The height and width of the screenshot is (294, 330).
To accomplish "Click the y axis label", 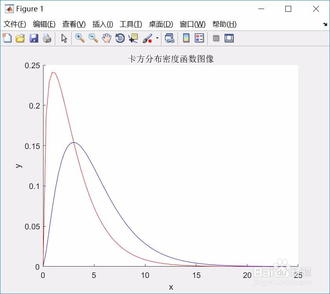I will coord(19,166).
